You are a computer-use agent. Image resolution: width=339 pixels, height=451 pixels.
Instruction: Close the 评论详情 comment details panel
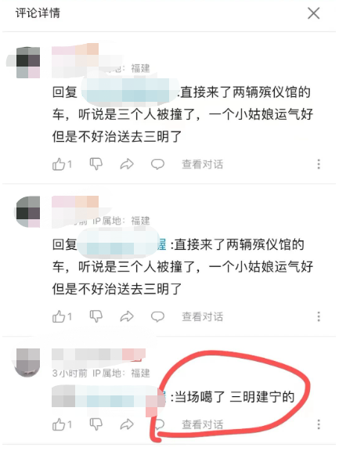click(313, 13)
